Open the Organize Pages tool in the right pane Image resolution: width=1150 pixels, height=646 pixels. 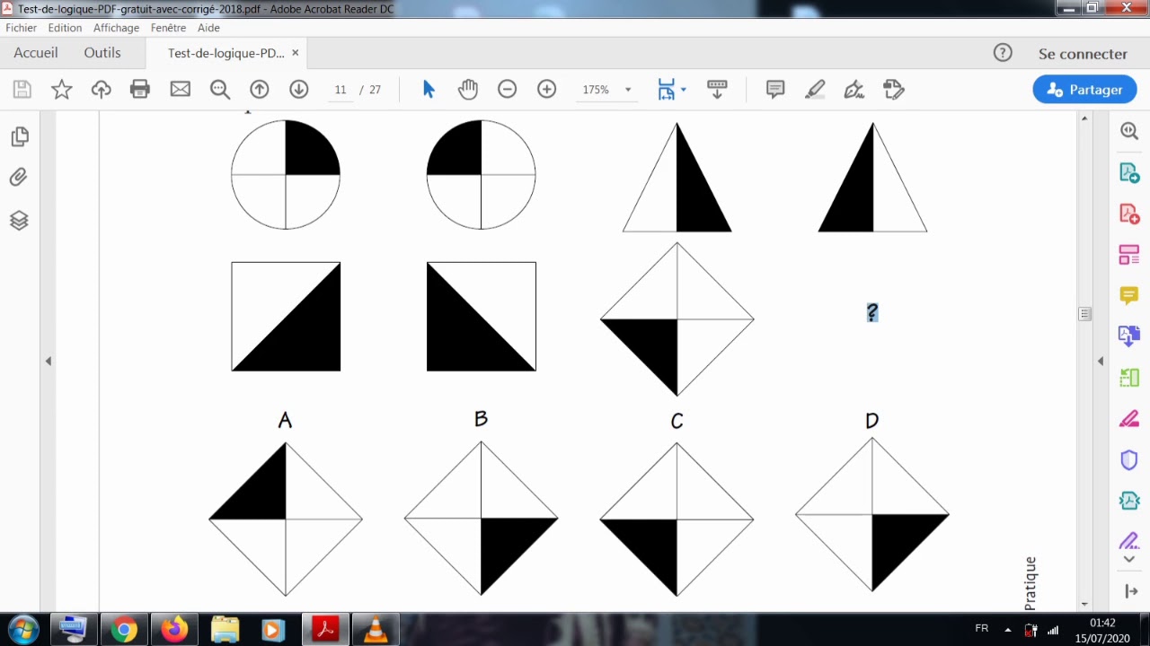tap(1129, 378)
